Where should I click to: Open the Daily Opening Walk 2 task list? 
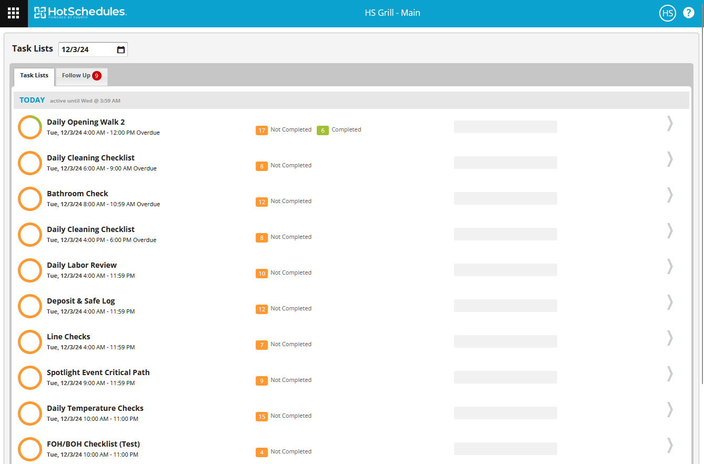[86, 122]
